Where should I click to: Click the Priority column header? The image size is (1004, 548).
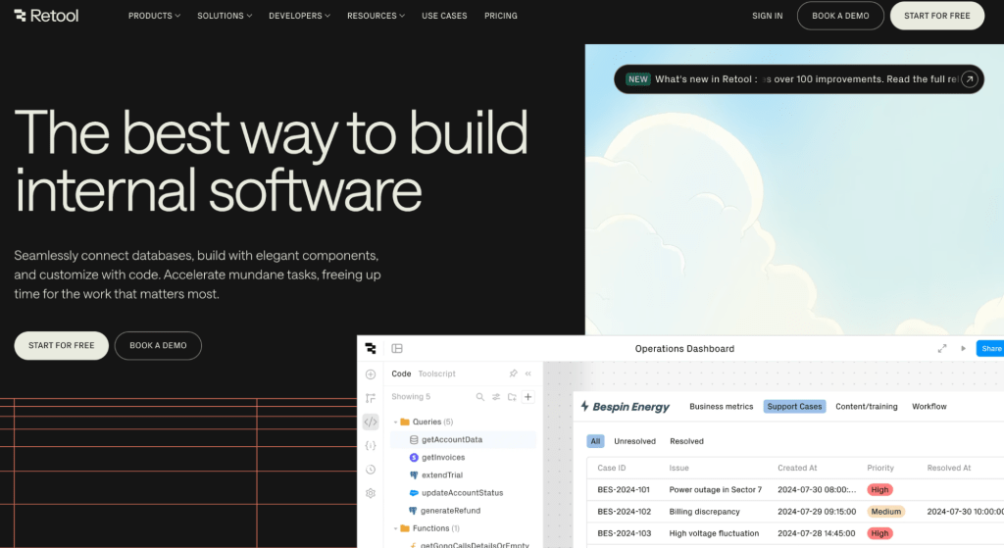point(880,468)
